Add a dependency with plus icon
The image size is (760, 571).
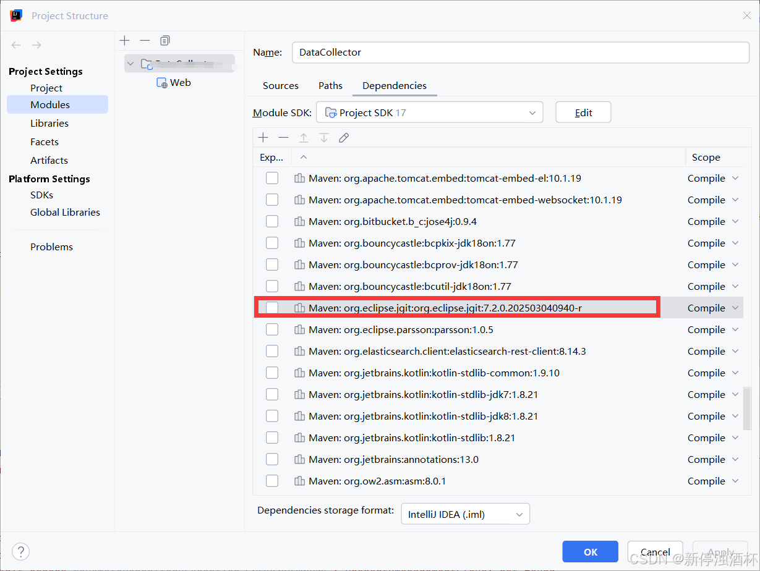(x=263, y=137)
